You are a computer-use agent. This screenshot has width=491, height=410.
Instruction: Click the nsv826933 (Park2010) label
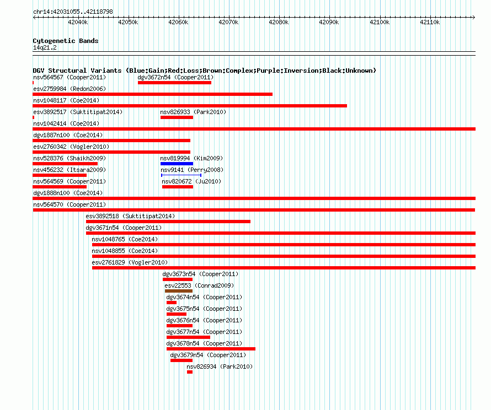point(193,112)
